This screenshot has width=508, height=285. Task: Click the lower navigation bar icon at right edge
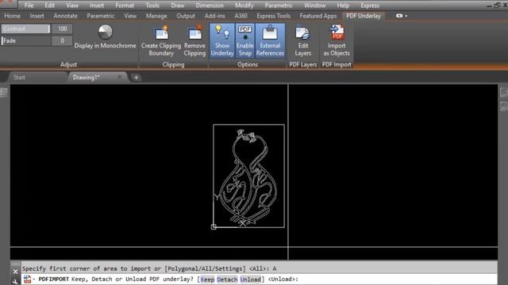(504, 105)
